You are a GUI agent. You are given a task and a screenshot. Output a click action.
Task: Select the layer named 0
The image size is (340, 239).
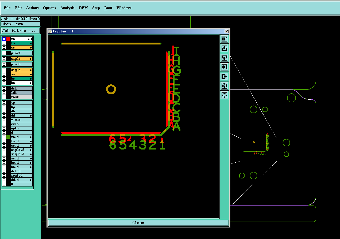click(x=22, y=184)
